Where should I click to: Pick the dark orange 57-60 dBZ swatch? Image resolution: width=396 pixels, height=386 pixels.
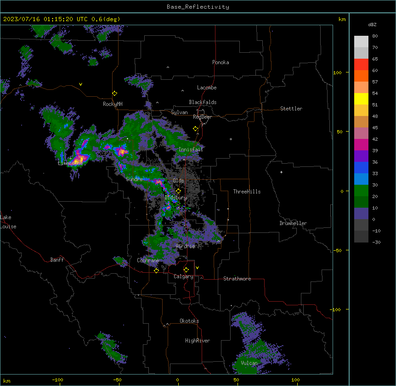point(361,76)
